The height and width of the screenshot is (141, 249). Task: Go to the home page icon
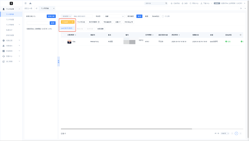[30, 3]
